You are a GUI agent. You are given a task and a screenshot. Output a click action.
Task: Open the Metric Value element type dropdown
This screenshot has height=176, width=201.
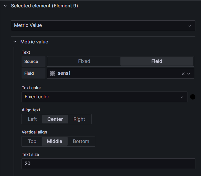click(x=103, y=26)
